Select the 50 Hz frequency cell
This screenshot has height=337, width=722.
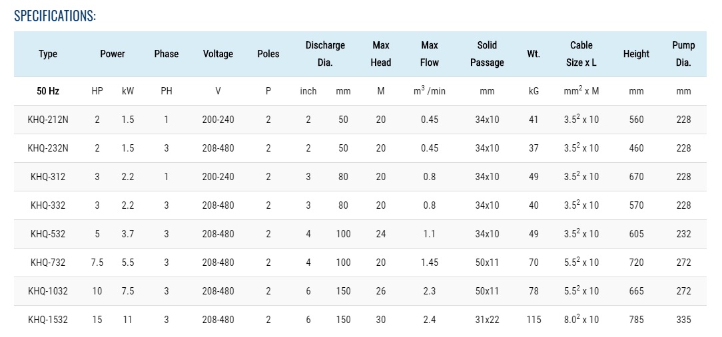click(x=48, y=91)
